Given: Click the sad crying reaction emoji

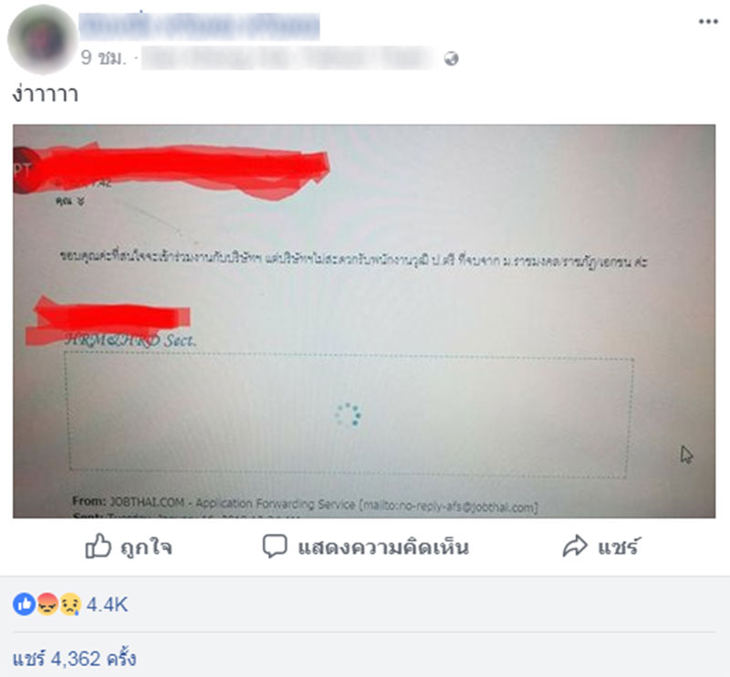Looking at the screenshot, I should click(x=70, y=604).
